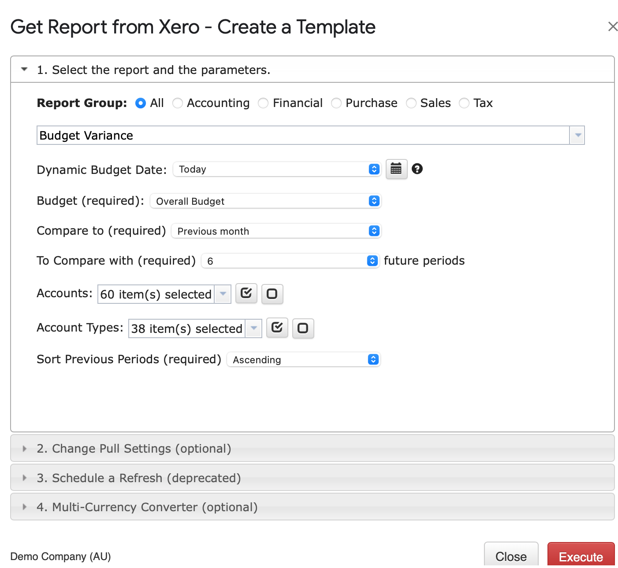618x568 pixels.
Task: Open the Account Types 38 items dropdown
Action: point(195,328)
